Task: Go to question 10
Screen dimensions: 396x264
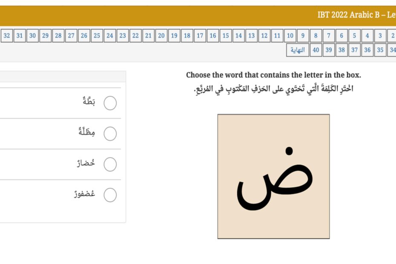Action: click(x=290, y=36)
